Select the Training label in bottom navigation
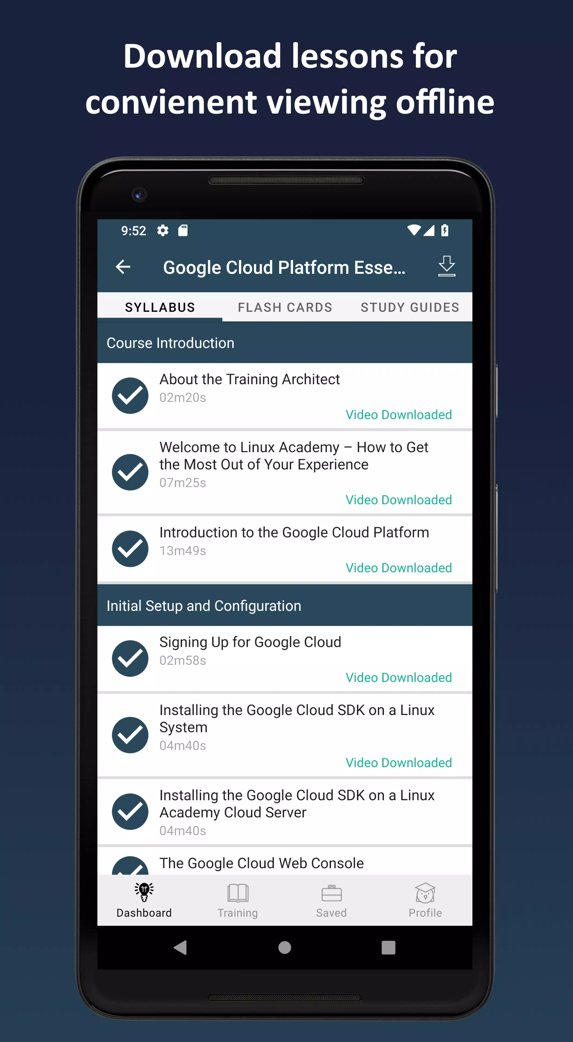Screen dimensions: 573x1042 click(x=238, y=913)
